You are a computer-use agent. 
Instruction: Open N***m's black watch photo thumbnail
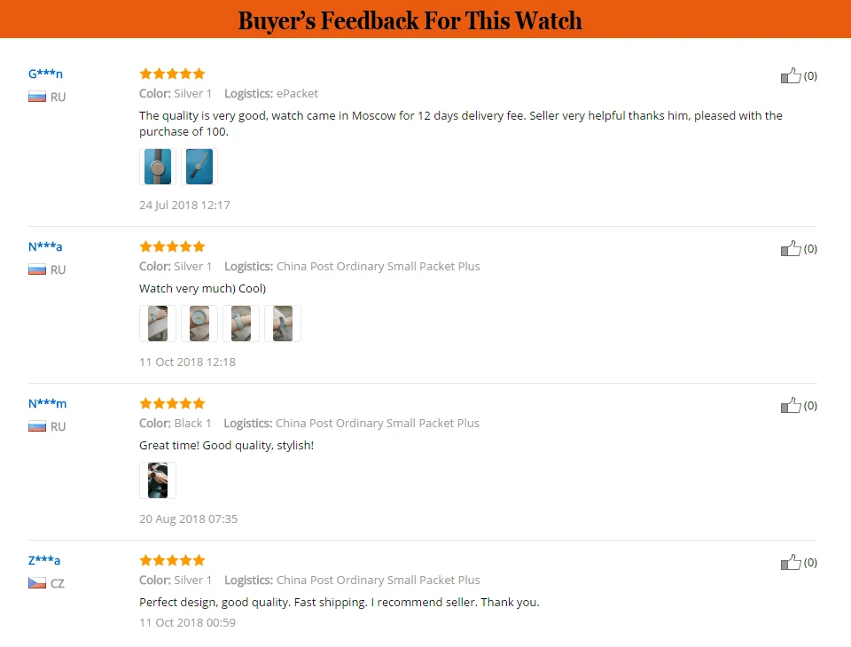158,480
